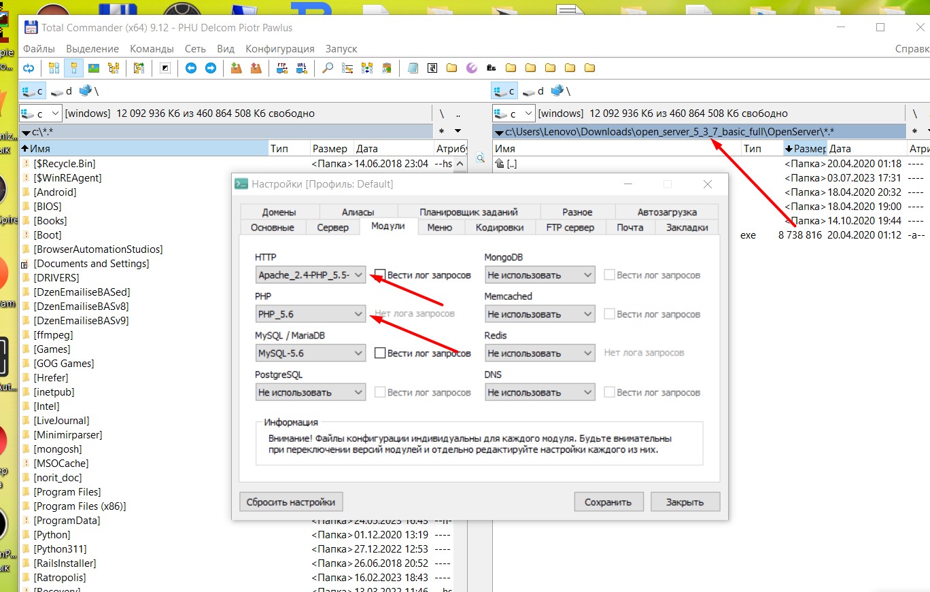
Task: Click the copy names to clipboard icon
Action: [x=387, y=68]
